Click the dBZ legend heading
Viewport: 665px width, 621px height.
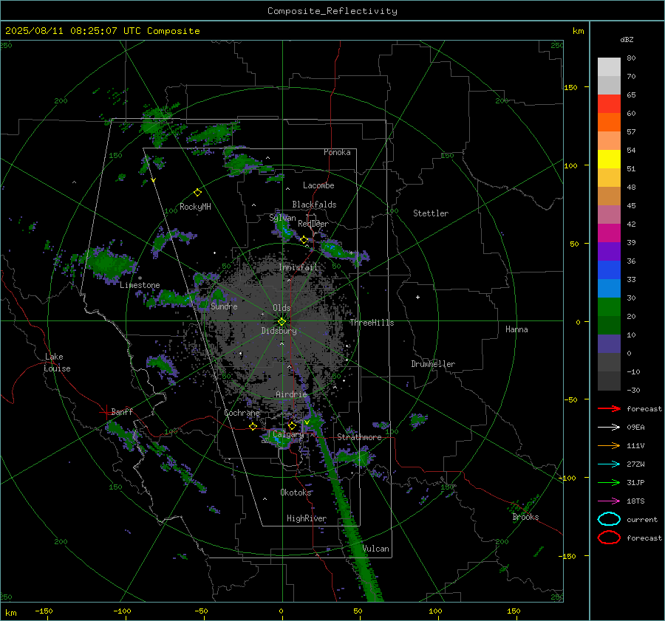(627, 39)
